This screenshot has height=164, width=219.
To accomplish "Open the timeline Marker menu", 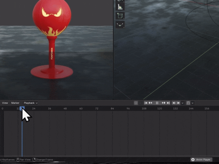I will coord(15,103).
